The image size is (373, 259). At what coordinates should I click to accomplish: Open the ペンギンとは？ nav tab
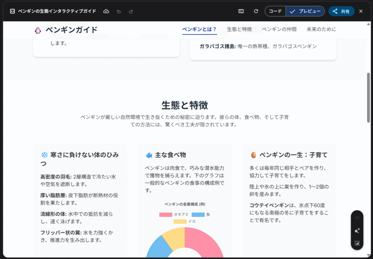click(199, 29)
